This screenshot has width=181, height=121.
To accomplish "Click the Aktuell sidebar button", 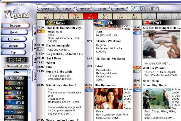I will click(13, 46).
